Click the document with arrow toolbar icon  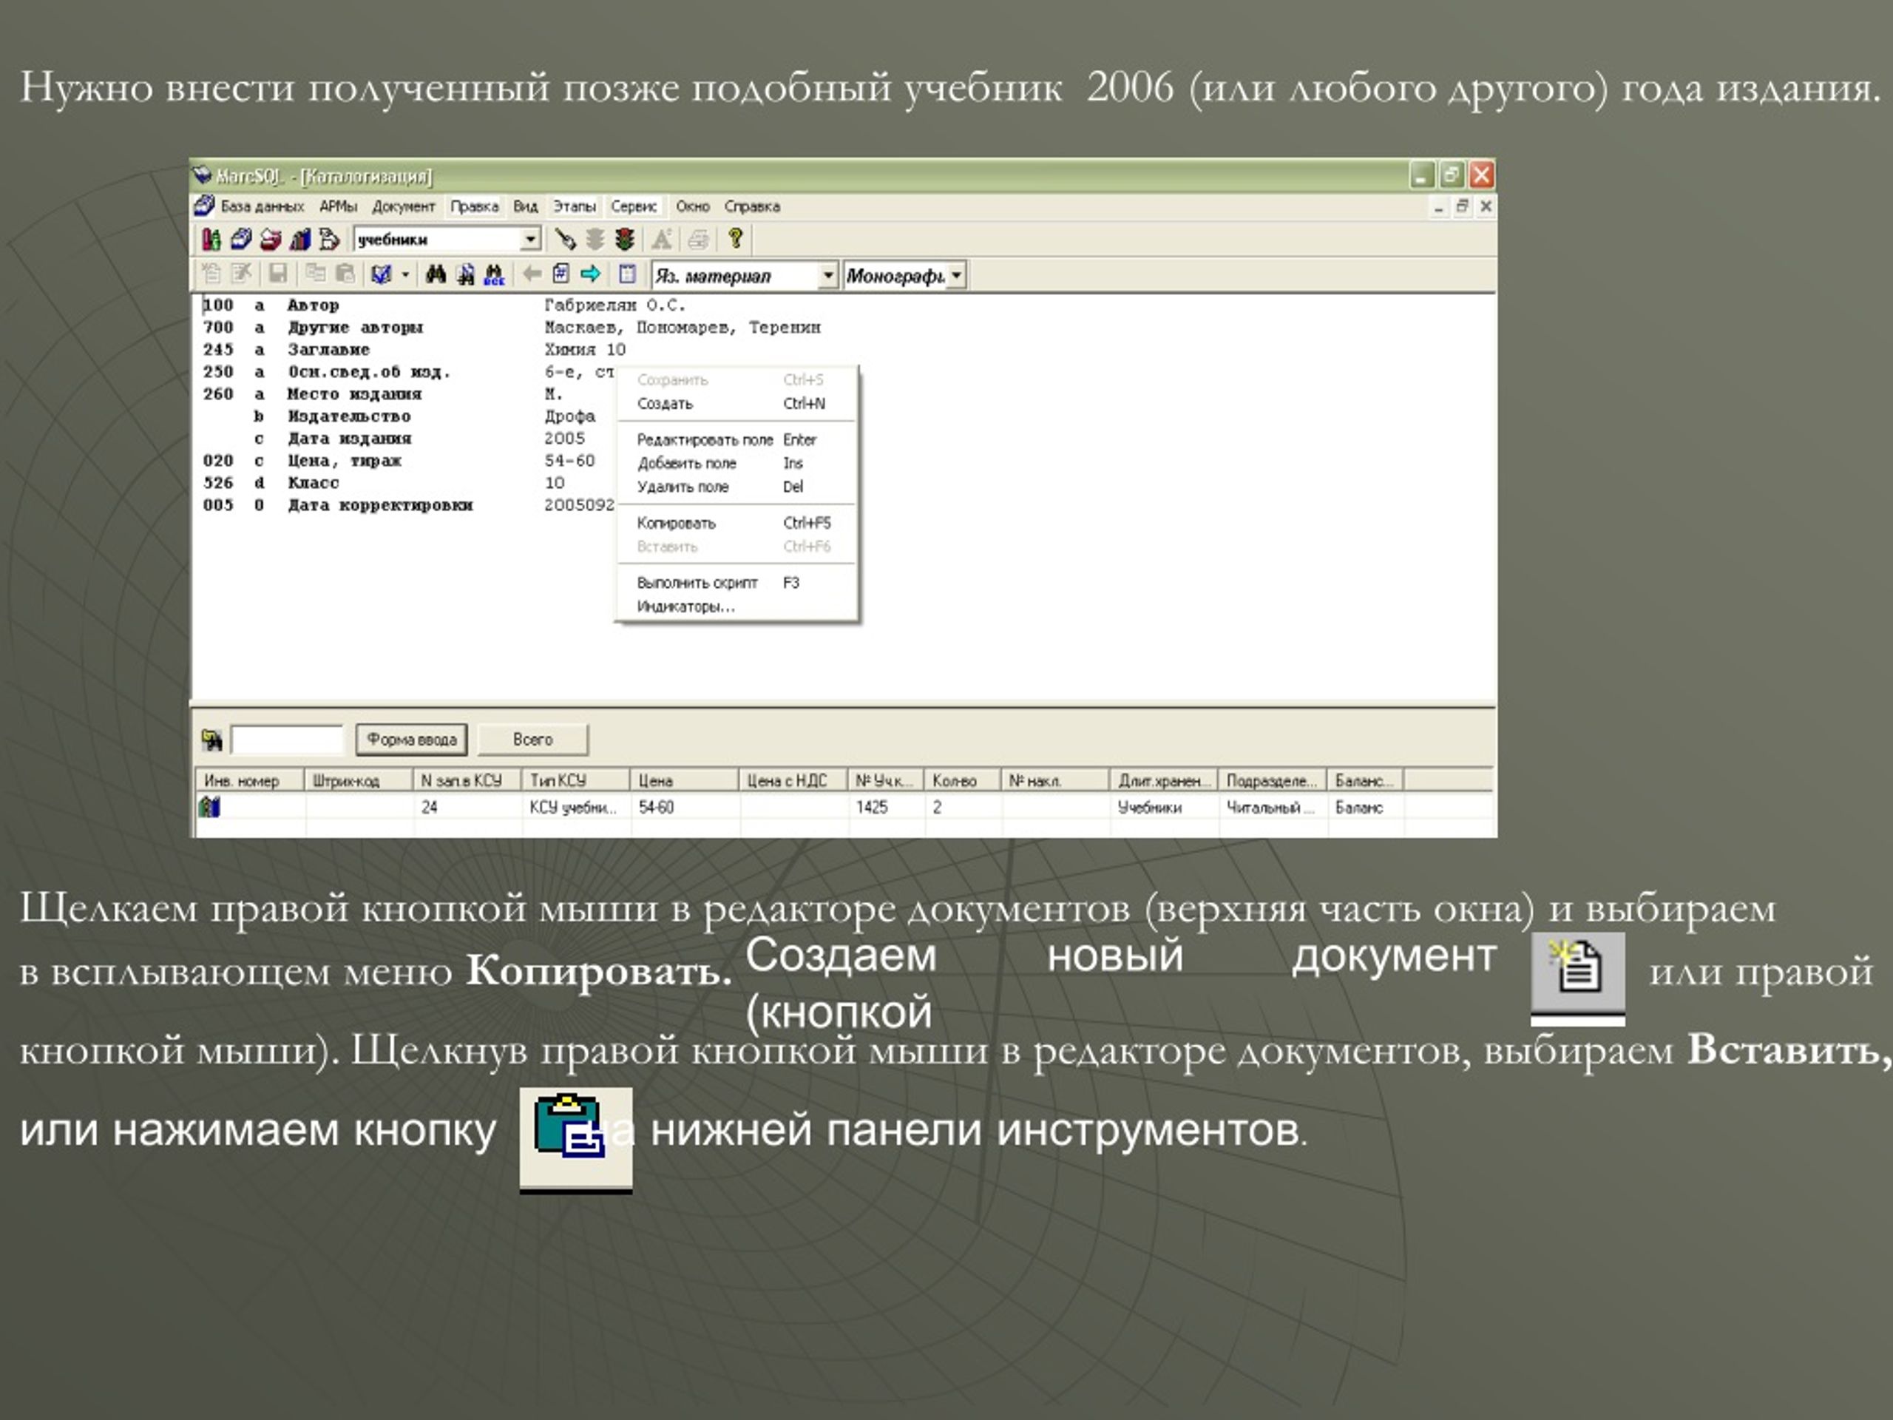click(330, 240)
